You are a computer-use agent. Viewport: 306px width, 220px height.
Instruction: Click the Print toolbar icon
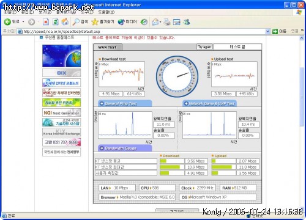[167, 22]
